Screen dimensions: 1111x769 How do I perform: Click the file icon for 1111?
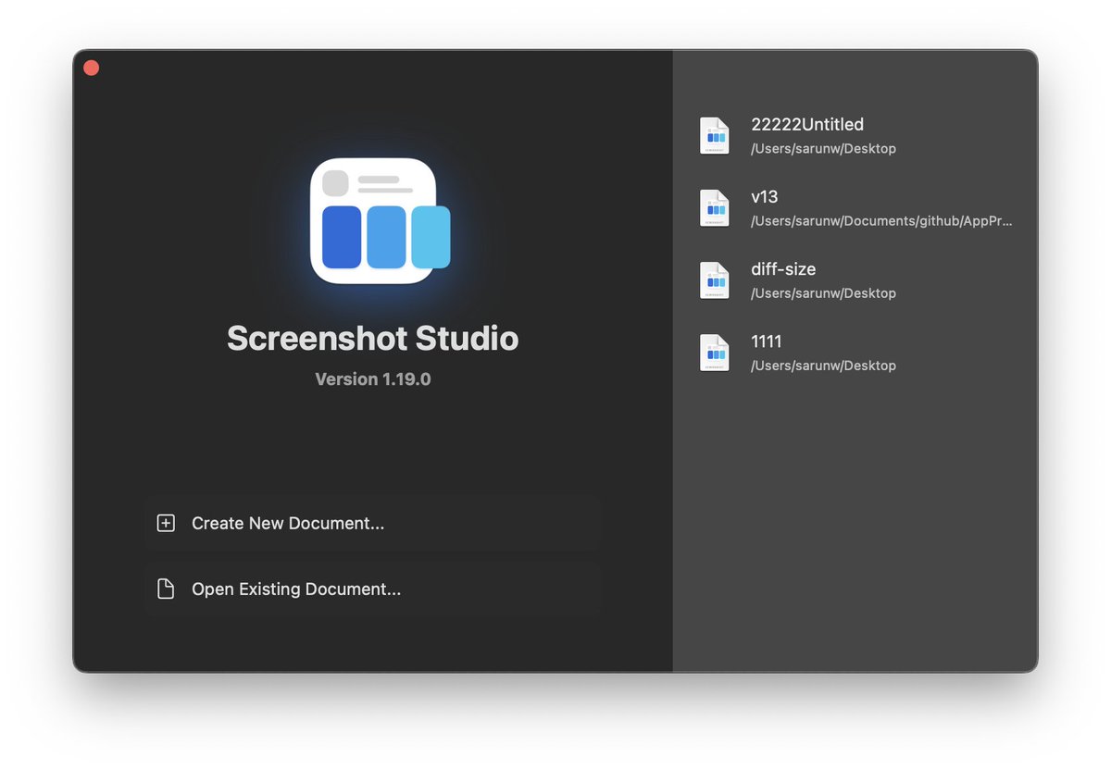[x=715, y=353]
